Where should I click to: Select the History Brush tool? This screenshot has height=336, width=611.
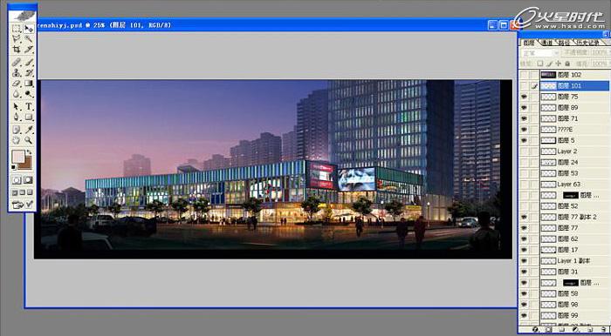pyautogui.click(x=29, y=72)
